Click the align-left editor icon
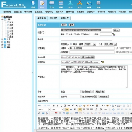The width and height of the screenshot is (132, 132). (80, 109)
